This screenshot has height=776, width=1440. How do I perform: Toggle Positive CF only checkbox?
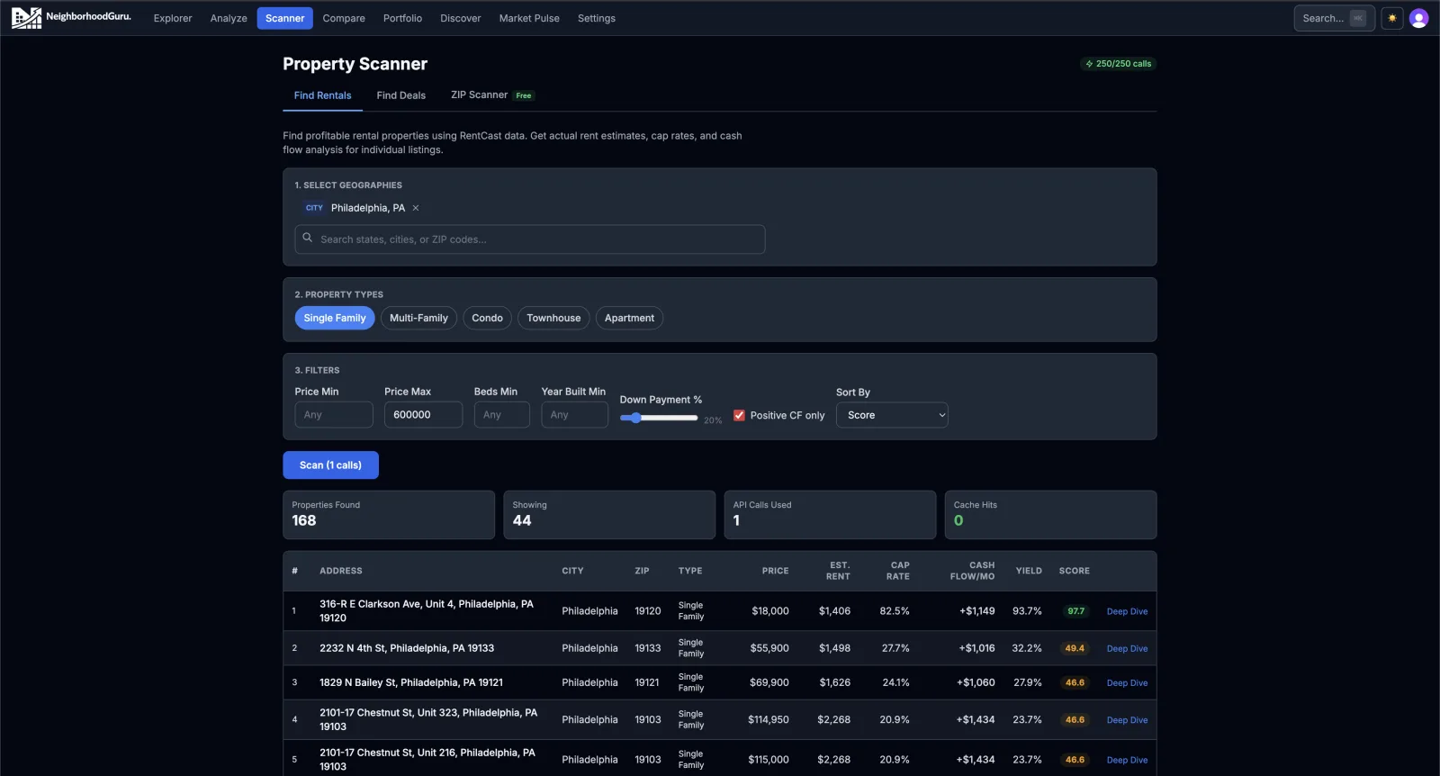(739, 415)
